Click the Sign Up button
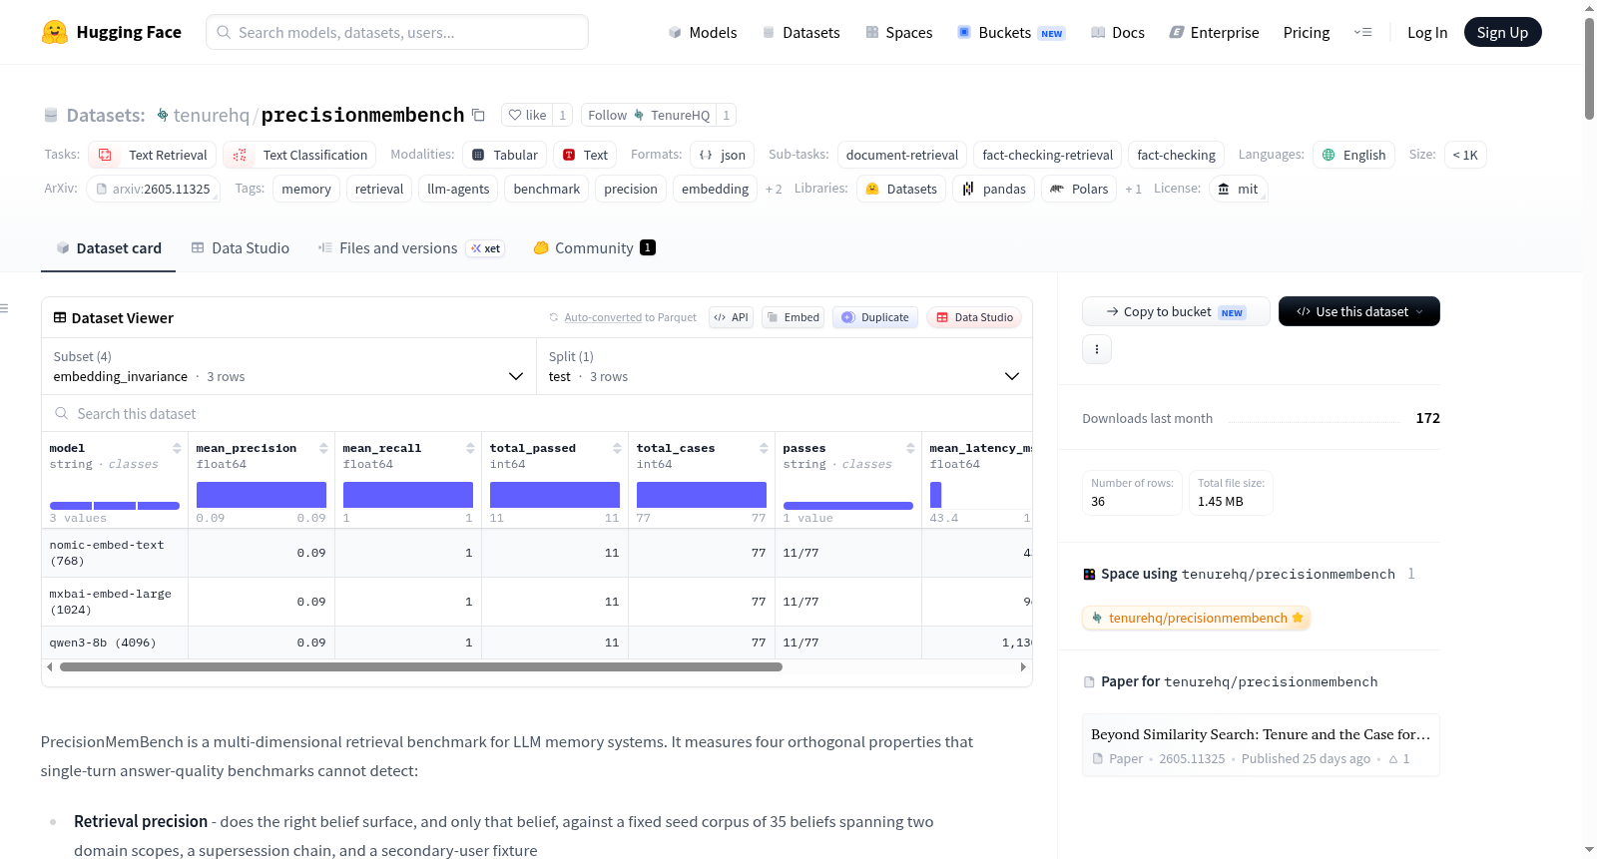Image resolution: width=1597 pixels, height=859 pixels. tap(1502, 32)
